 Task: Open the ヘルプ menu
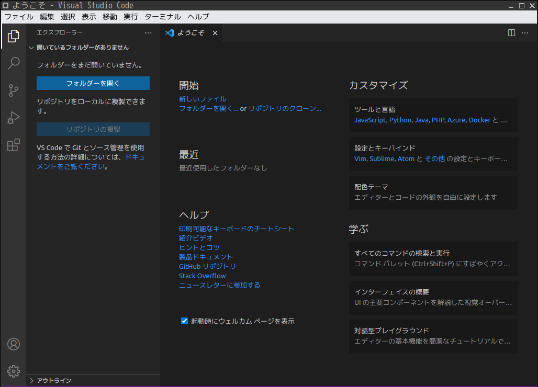point(198,17)
